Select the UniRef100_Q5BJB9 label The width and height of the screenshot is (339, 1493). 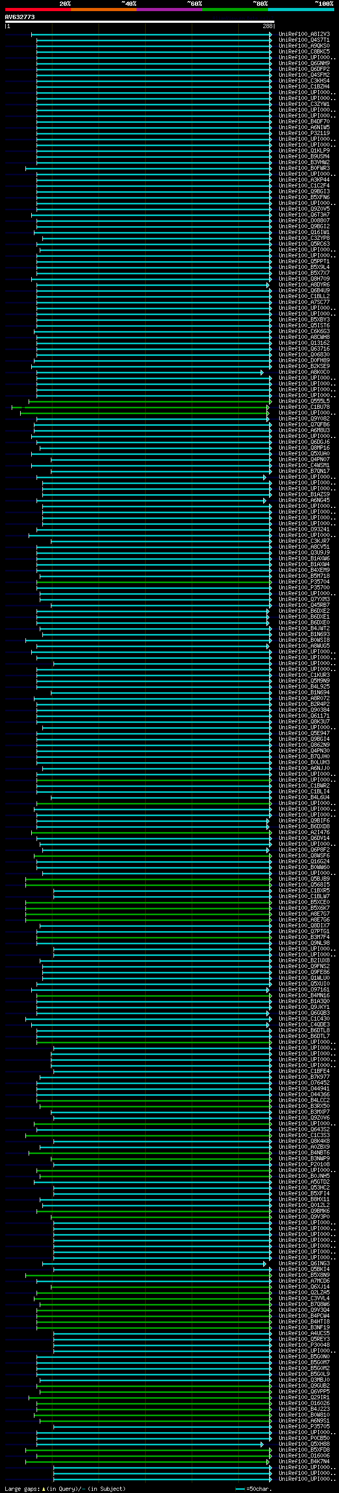point(304,879)
